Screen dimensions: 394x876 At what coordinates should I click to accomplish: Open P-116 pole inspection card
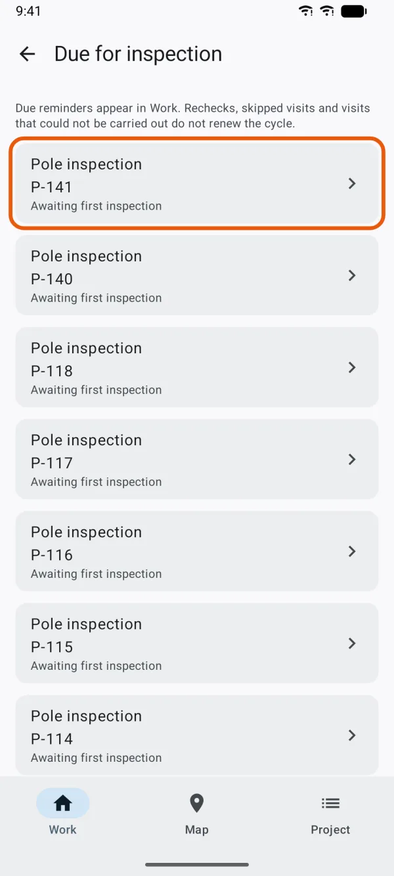(x=197, y=551)
